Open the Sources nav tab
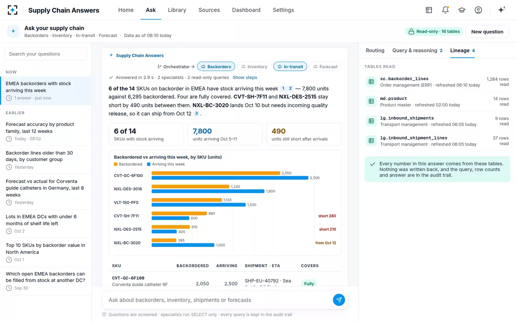 (209, 10)
